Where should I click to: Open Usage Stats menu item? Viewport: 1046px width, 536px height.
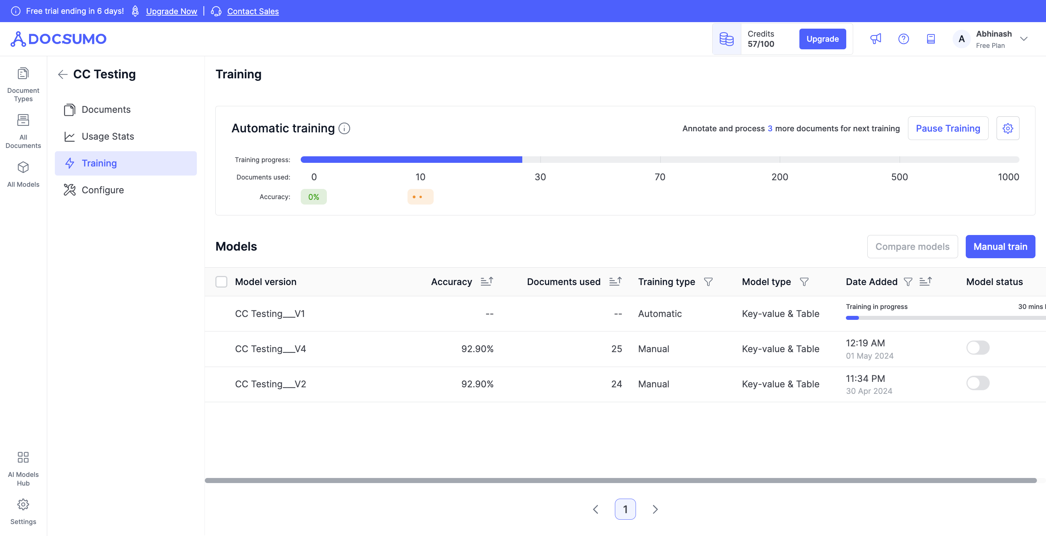coord(126,137)
